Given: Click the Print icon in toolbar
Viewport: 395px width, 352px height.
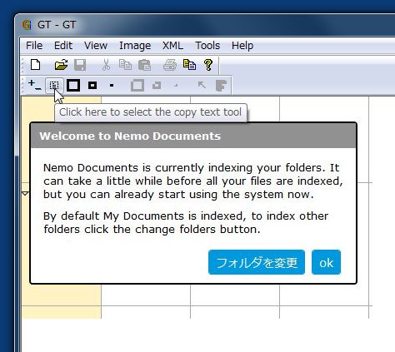Looking at the screenshot, I should click(170, 65).
